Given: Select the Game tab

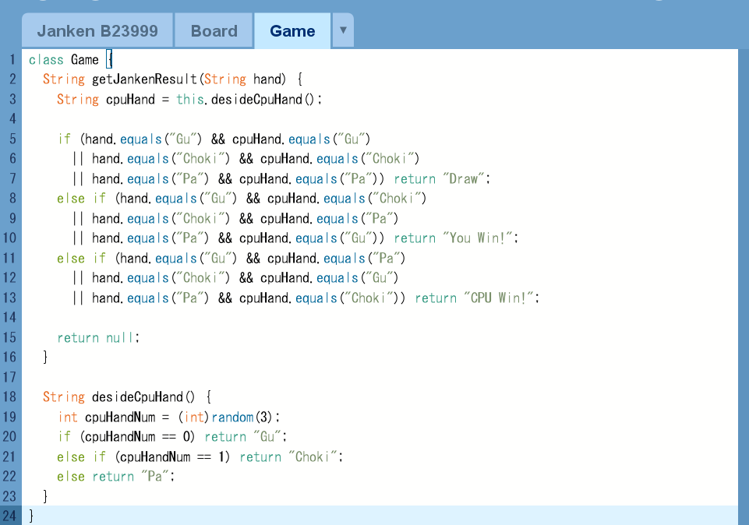Looking at the screenshot, I should click(292, 31).
